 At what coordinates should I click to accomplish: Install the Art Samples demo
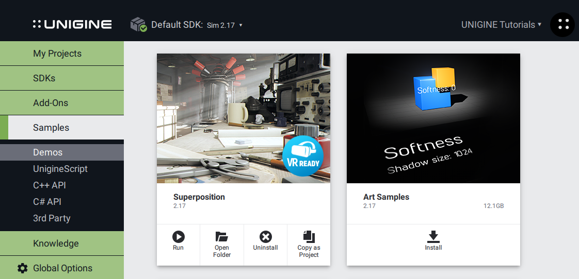433,241
